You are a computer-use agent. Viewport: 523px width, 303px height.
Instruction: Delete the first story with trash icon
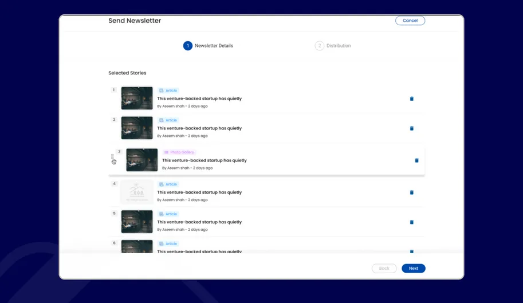[411, 99]
